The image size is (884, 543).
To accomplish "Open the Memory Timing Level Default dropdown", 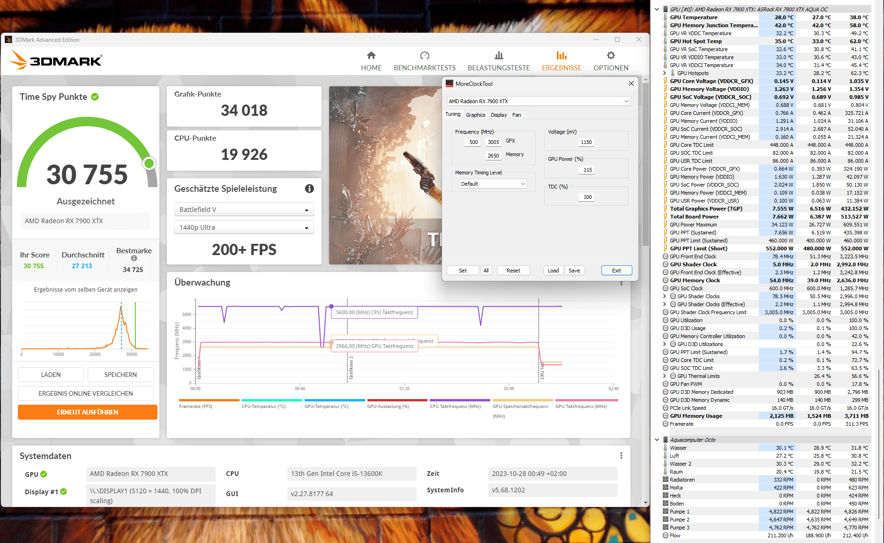I will (493, 184).
